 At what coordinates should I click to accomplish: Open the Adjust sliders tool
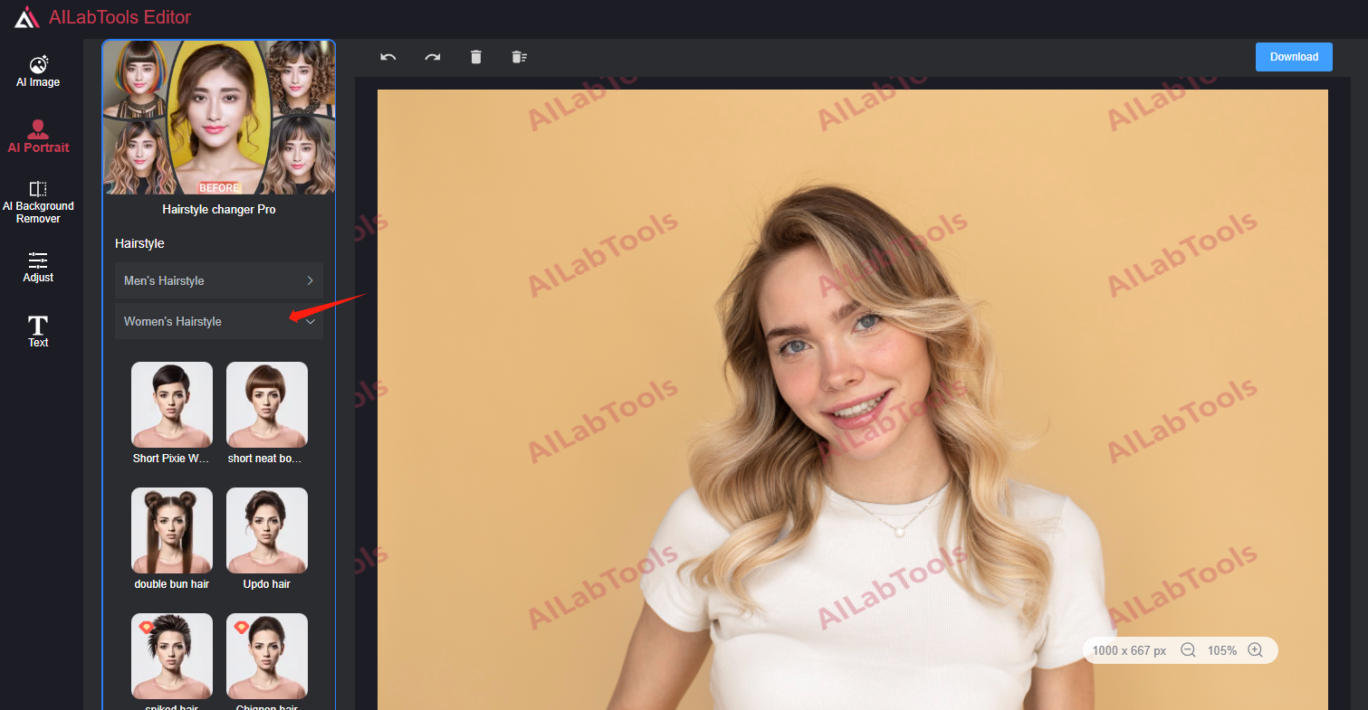coord(38,267)
